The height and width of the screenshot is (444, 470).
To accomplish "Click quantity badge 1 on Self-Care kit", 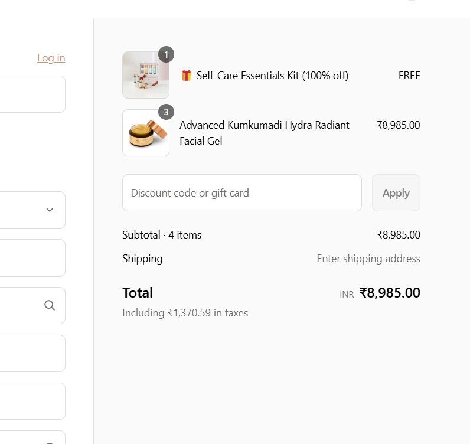I will pos(166,54).
